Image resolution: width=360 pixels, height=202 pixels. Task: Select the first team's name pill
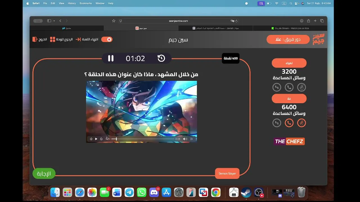[289, 63]
